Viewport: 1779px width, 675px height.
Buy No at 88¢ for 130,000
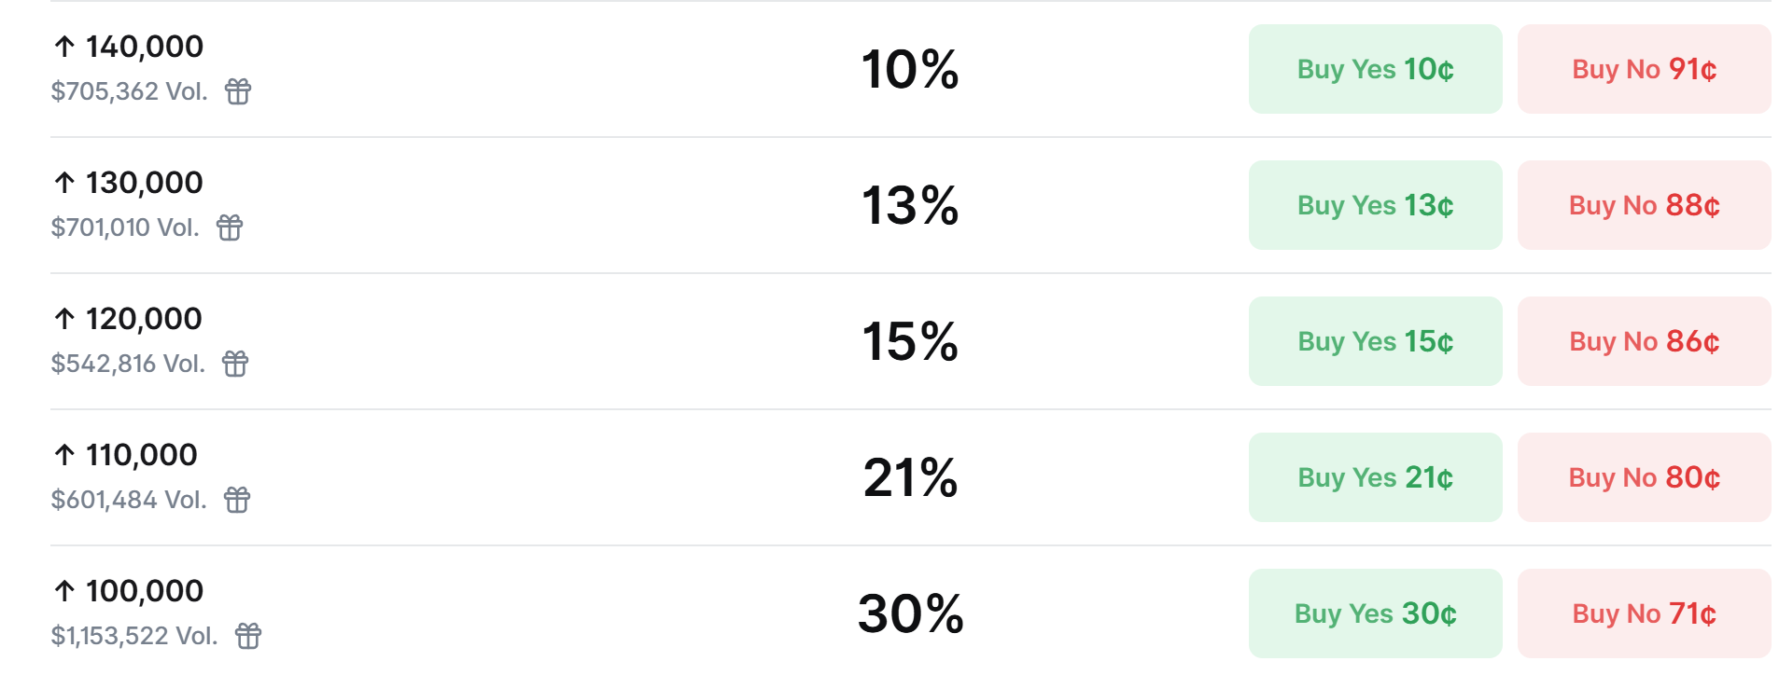[1644, 205]
